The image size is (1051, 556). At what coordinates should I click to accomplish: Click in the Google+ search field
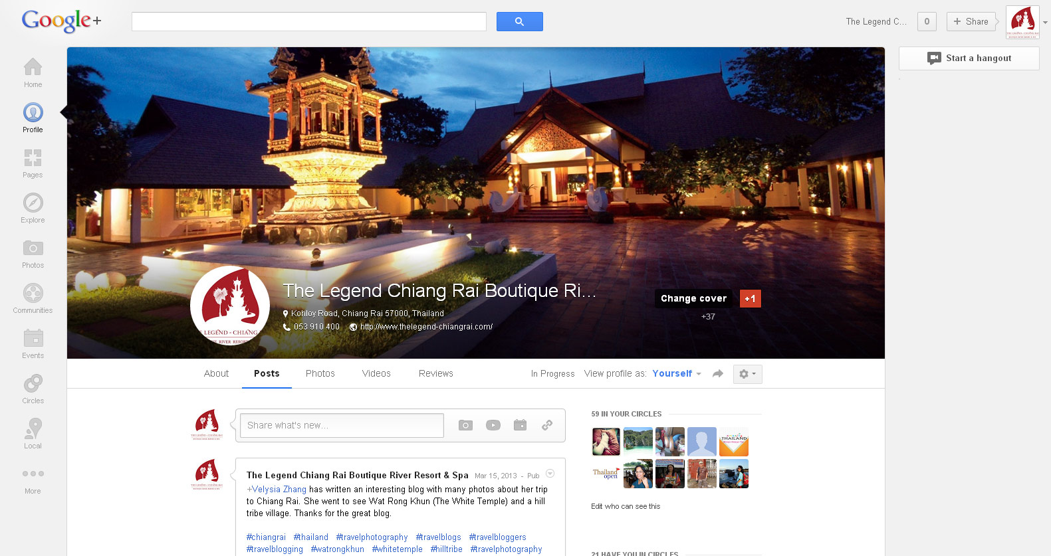tap(309, 22)
